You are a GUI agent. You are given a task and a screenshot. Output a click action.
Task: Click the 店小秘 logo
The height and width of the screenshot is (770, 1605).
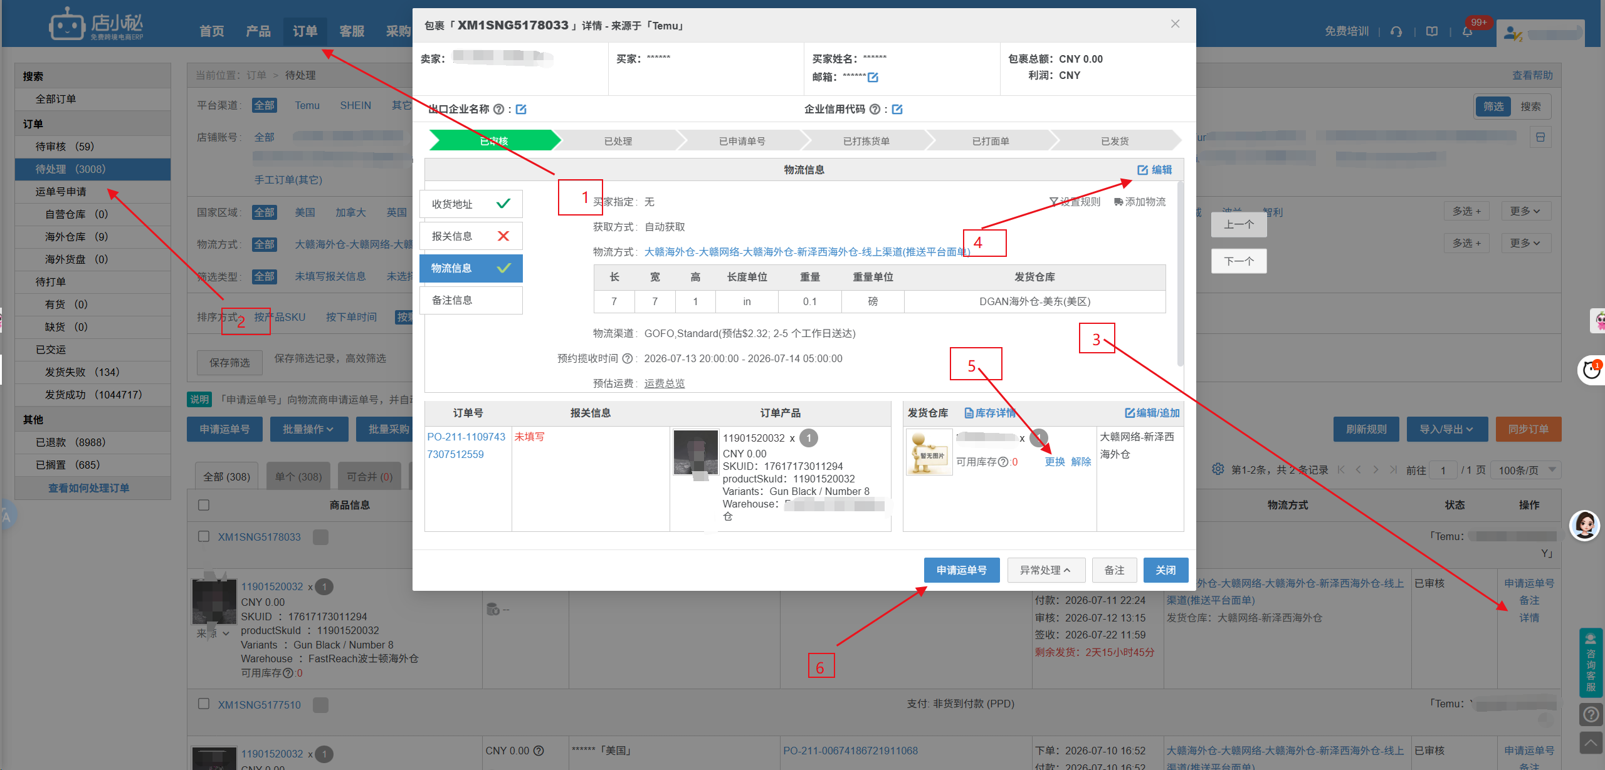pos(97,24)
